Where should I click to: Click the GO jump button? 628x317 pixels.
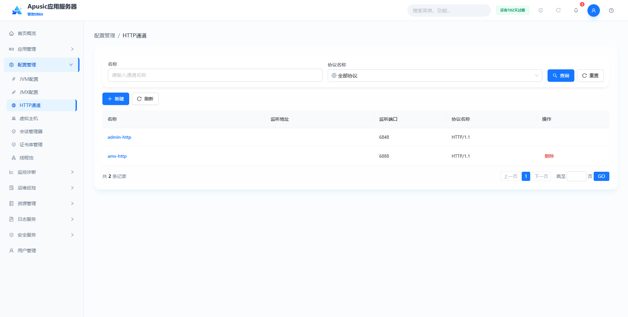(x=601, y=176)
